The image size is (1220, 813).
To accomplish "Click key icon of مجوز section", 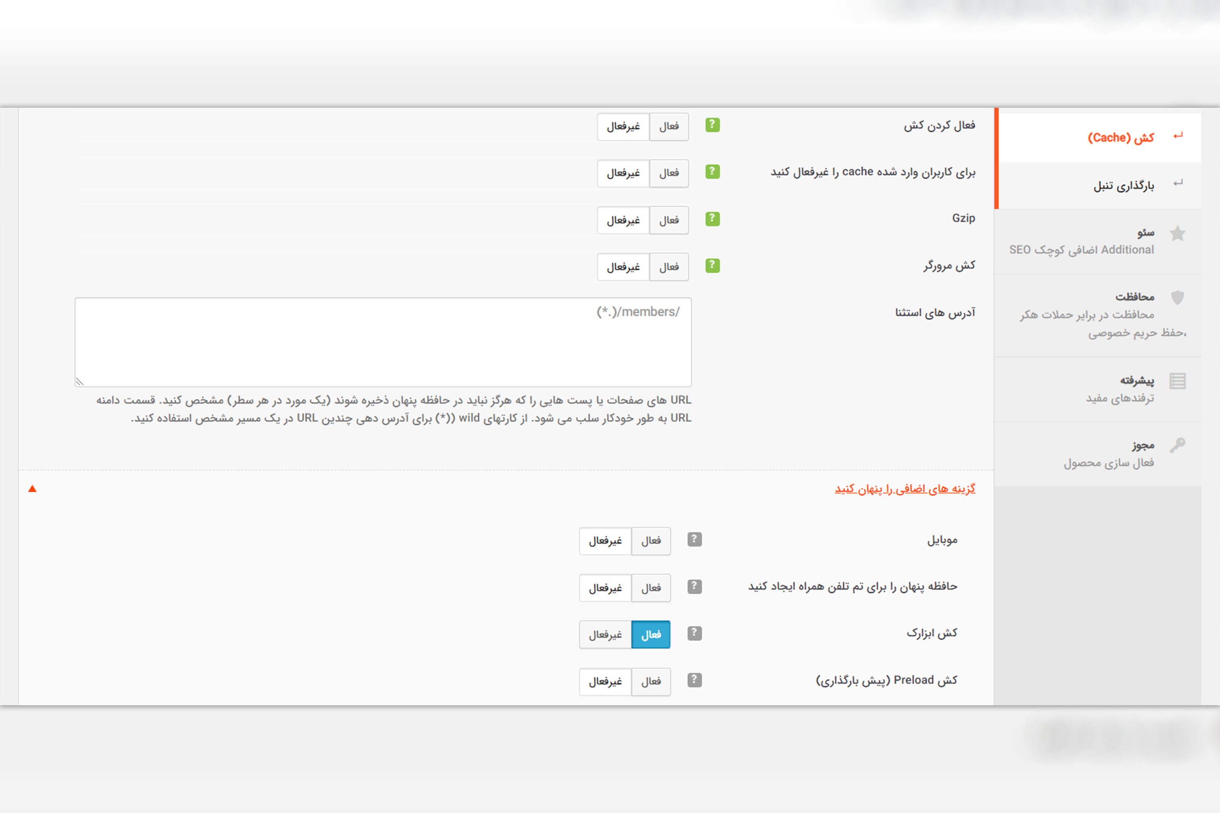I will [x=1177, y=446].
